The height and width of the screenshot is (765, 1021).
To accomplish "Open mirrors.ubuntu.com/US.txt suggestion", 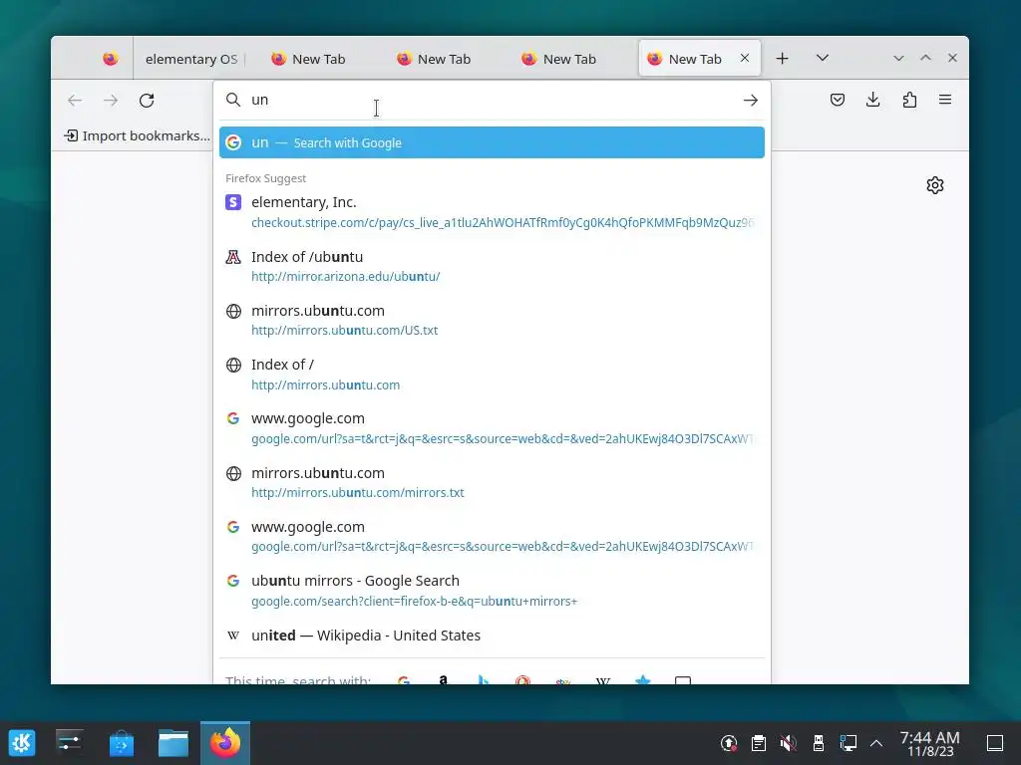I will tap(492, 320).
